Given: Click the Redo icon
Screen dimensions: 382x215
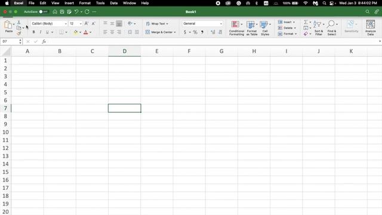Looking at the screenshot, I should pos(87,12).
